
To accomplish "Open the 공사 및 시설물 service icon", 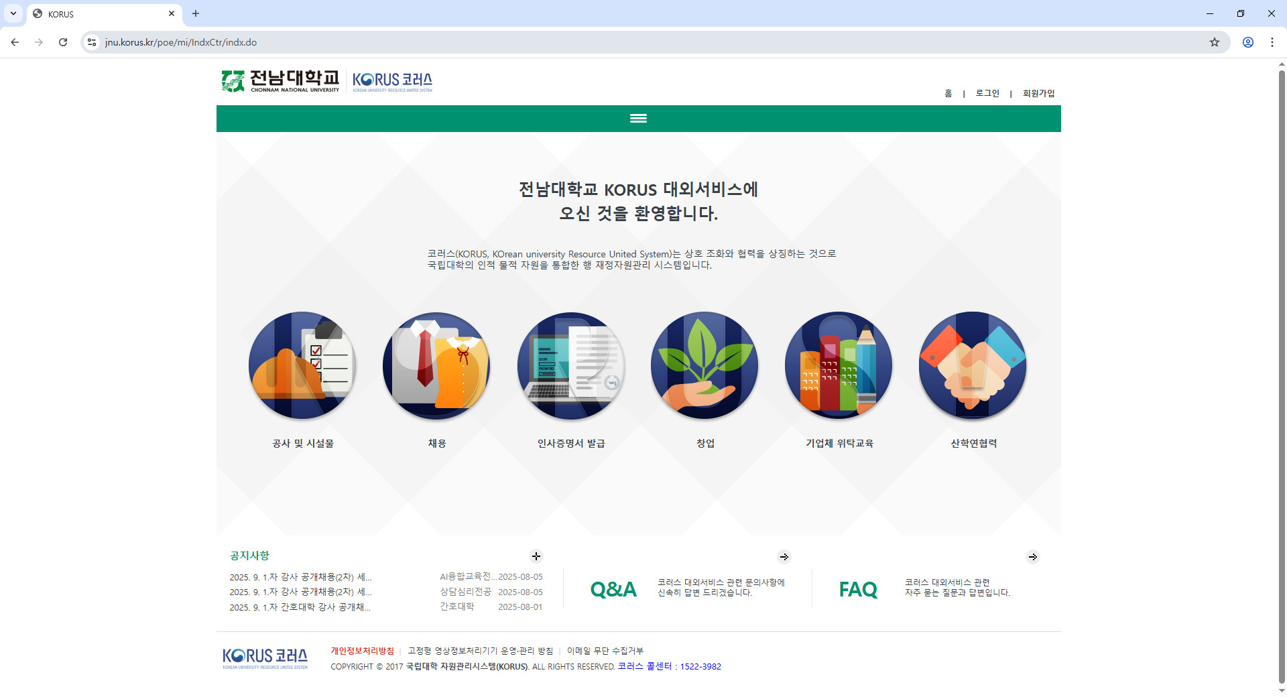I will tap(302, 366).
